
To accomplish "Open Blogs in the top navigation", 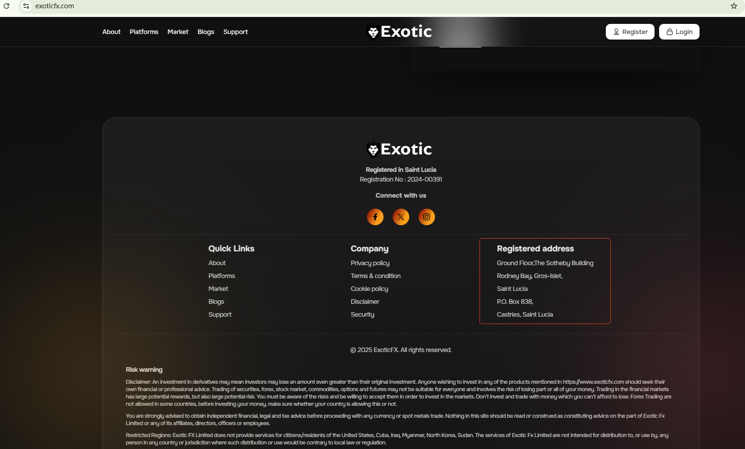I will [x=206, y=32].
